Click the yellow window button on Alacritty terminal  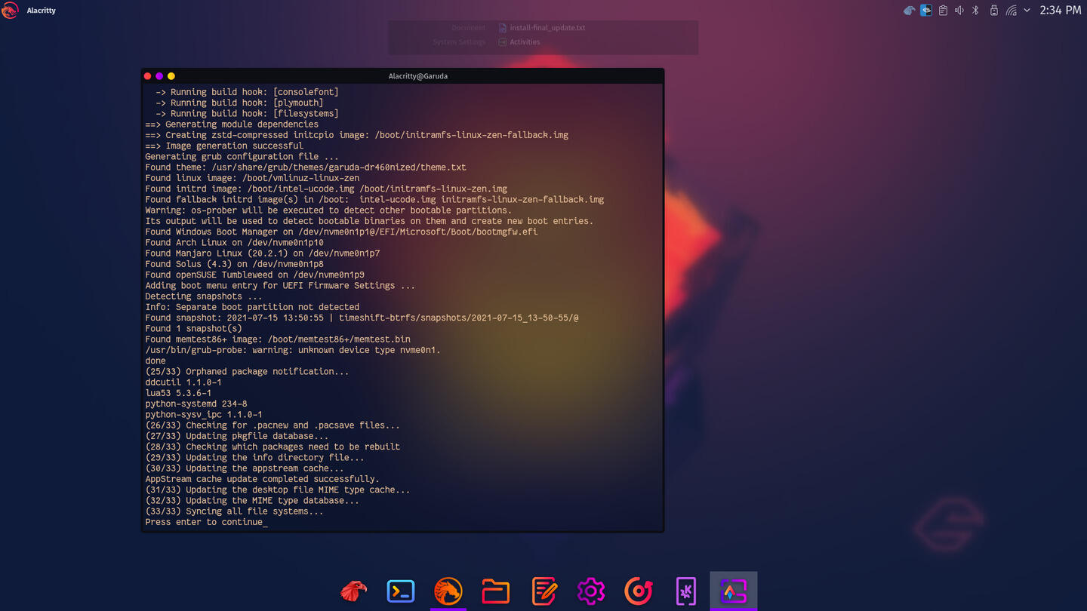pos(171,76)
